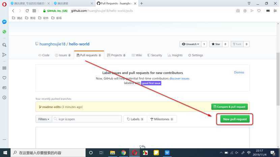Open the sidebar send (flow) icon
This screenshot has height=157, width=280.
4,55
